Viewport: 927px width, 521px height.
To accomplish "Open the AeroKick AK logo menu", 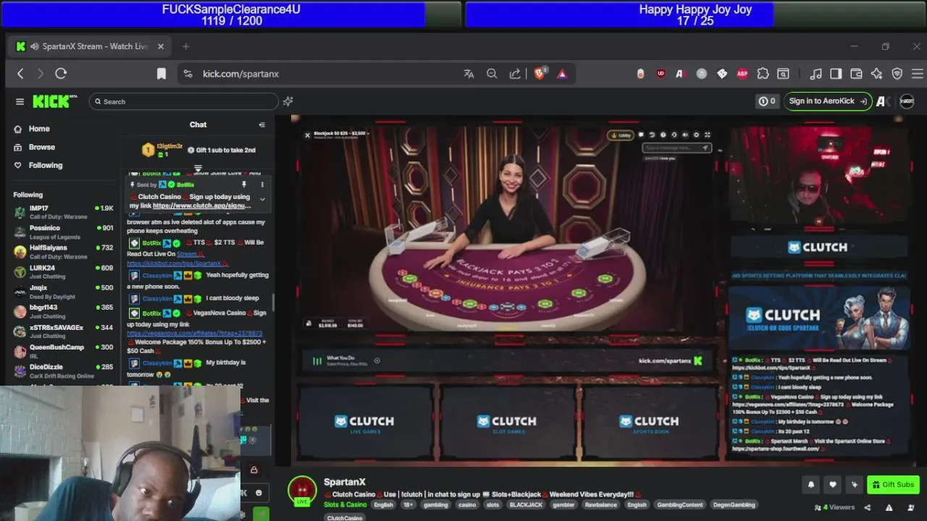I will pyautogui.click(x=882, y=101).
